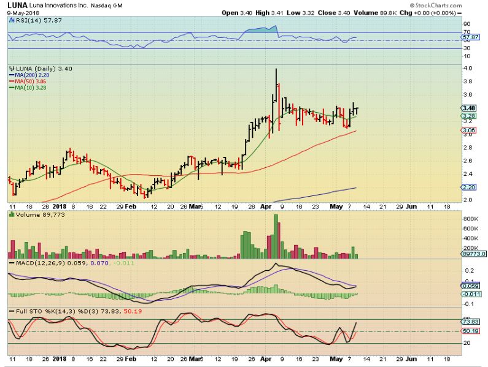Click the RSI current value tag 57.87

point(470,37)
